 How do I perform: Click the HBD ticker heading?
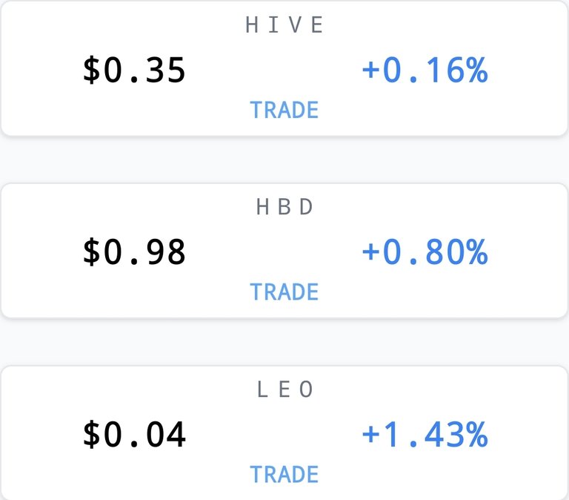[x=284, y=207]
